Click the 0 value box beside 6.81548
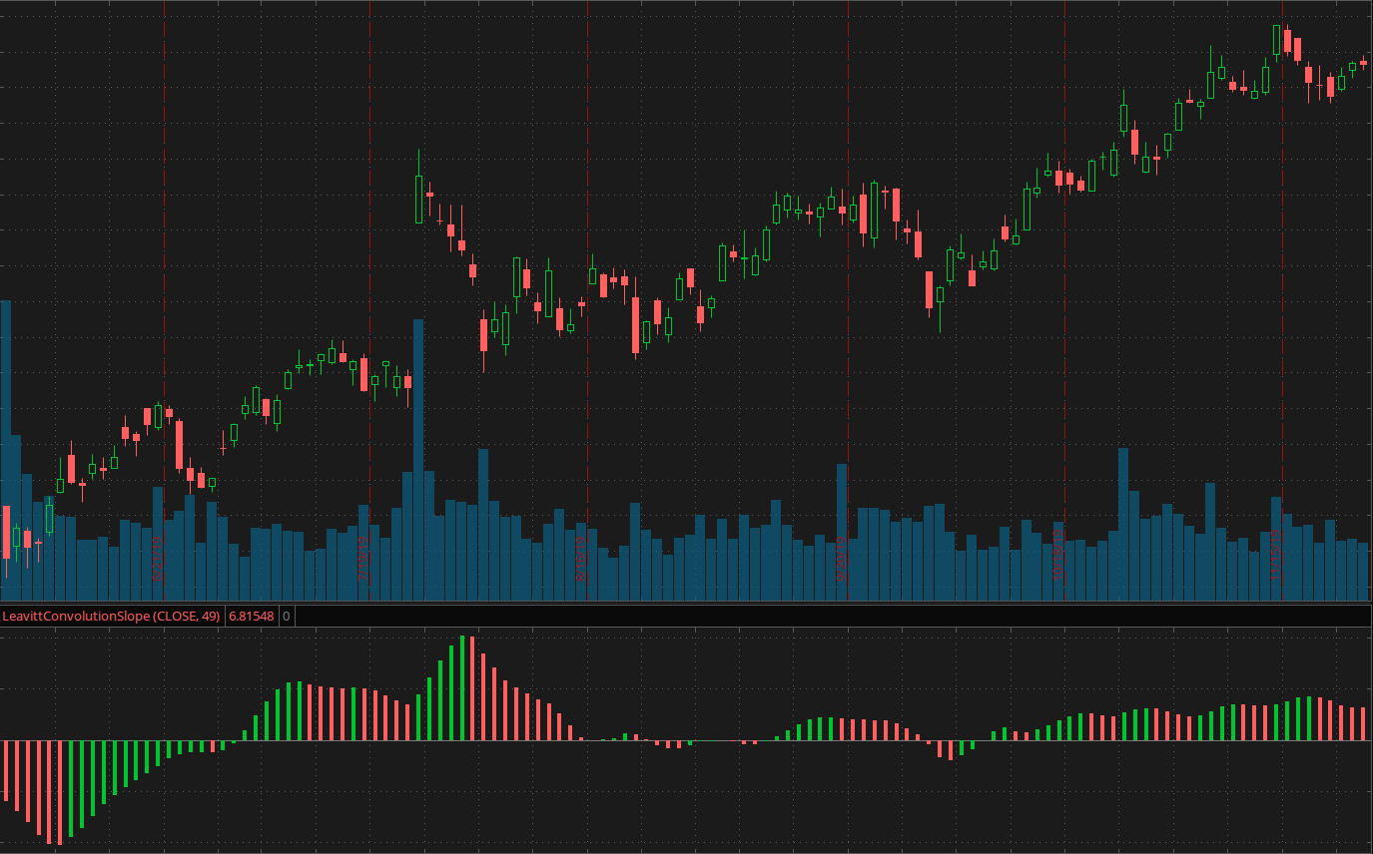The image size is (1373, 854). [286, 617]
